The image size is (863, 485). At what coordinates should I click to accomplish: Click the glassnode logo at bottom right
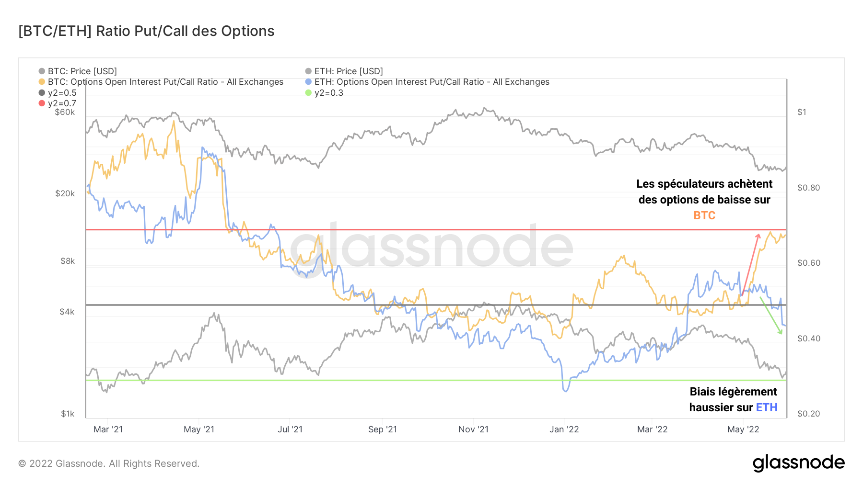pyautogui.click(x=798, y=463)
